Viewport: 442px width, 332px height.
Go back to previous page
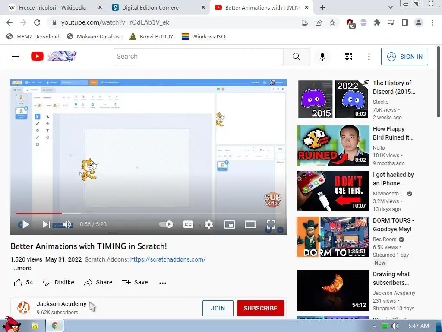coord(9,22)
